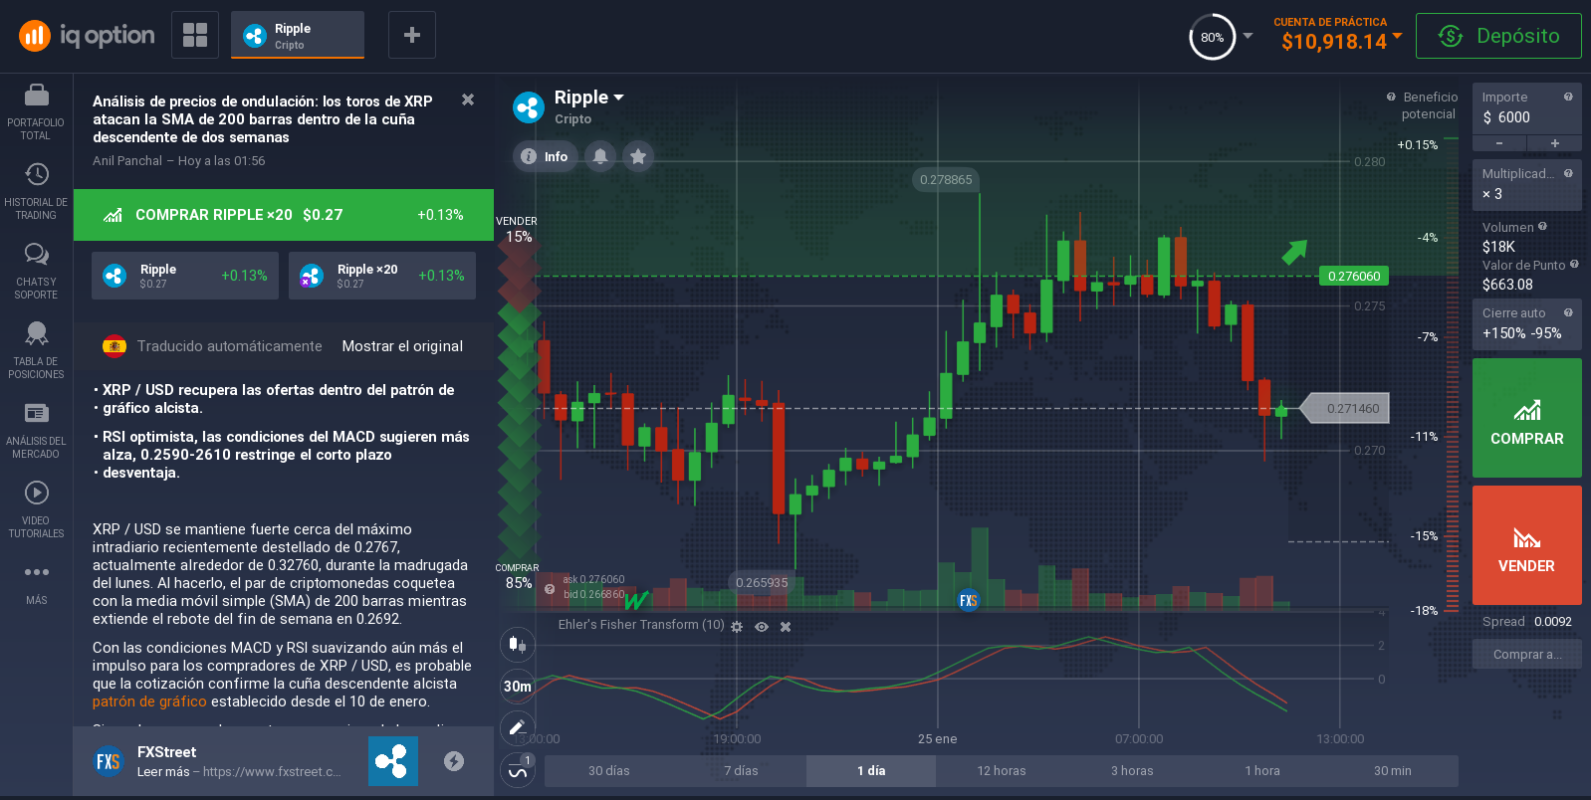1591x800 pixels.
Task: Click the Ripple logo thumbnail in FXStreet footer
Action: pyautogui.click(x=393, y=761)
